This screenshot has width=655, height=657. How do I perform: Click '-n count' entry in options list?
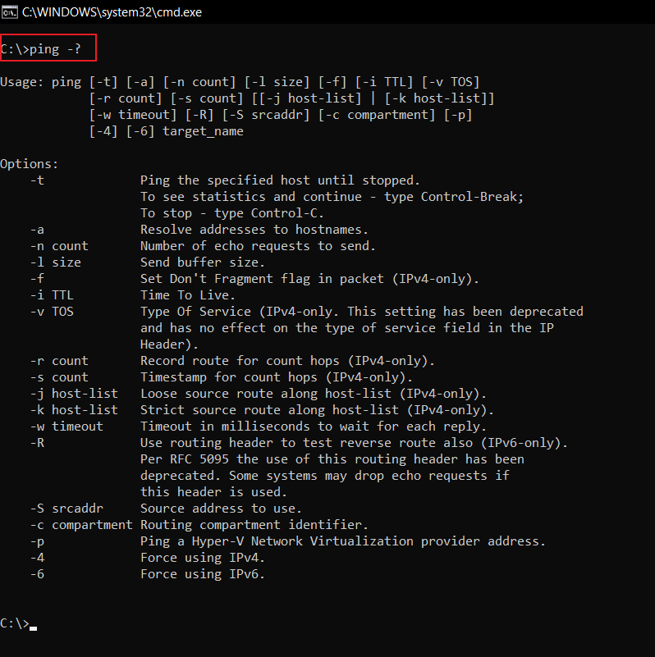pyautogui.click(x=59, y=246)
